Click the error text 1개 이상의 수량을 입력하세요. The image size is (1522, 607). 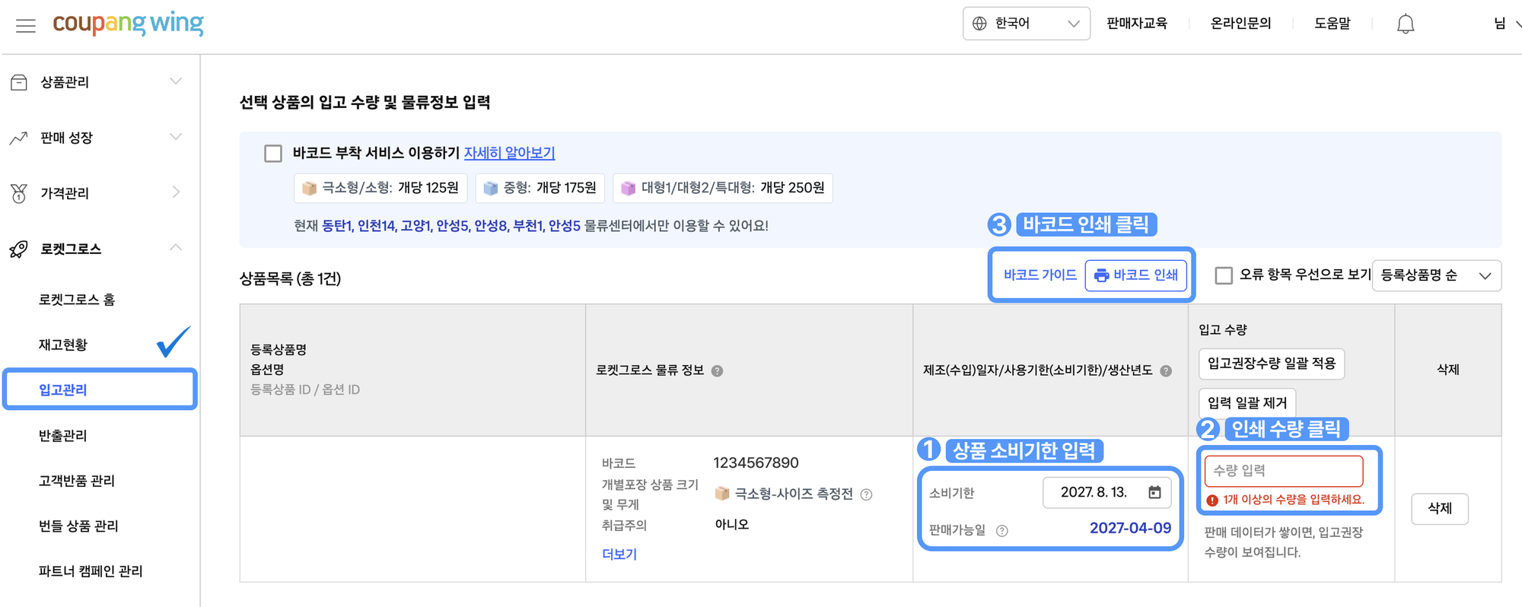[x=1293, y=500]
